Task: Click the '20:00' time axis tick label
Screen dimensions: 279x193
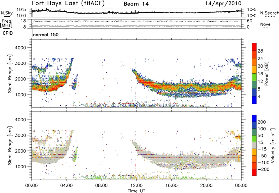Action: pyautogui.click(x=206, y=186)
